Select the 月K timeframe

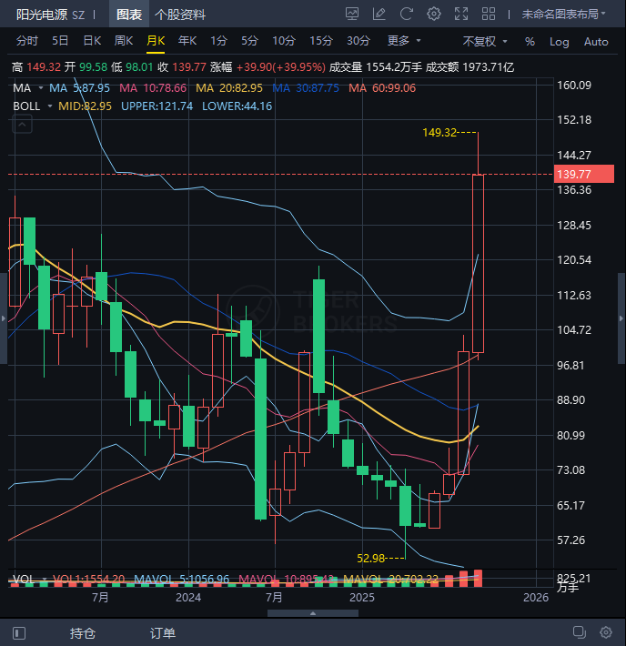156,41
